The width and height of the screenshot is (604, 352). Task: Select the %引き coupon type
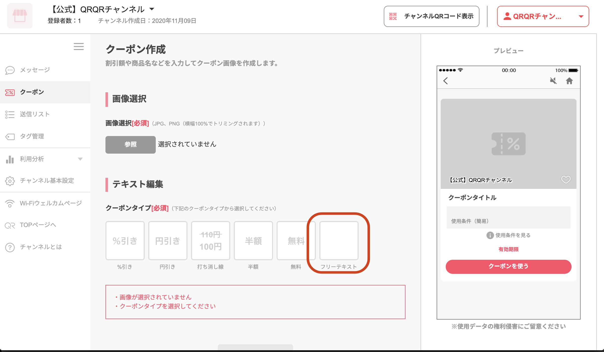[x=125, y=241]
